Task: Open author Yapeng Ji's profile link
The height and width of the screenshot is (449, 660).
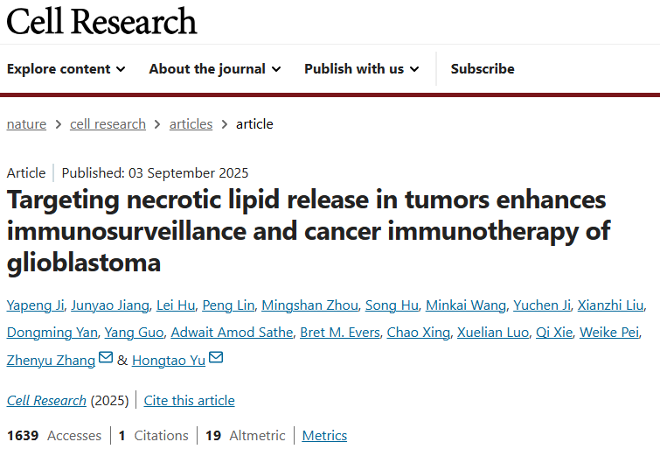Action: tap(33, 305)
